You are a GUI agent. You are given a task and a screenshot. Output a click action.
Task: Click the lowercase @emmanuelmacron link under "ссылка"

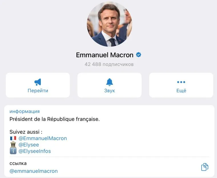34,171
